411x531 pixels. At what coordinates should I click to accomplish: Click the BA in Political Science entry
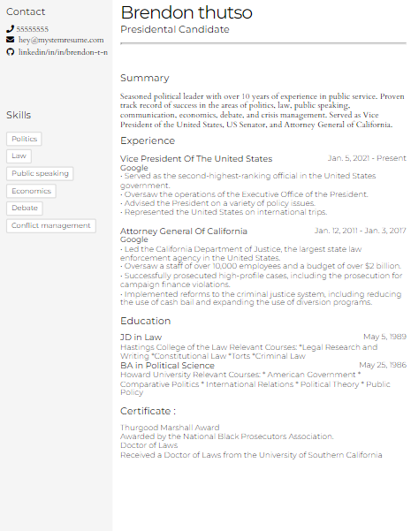click(x=167, y=366)
